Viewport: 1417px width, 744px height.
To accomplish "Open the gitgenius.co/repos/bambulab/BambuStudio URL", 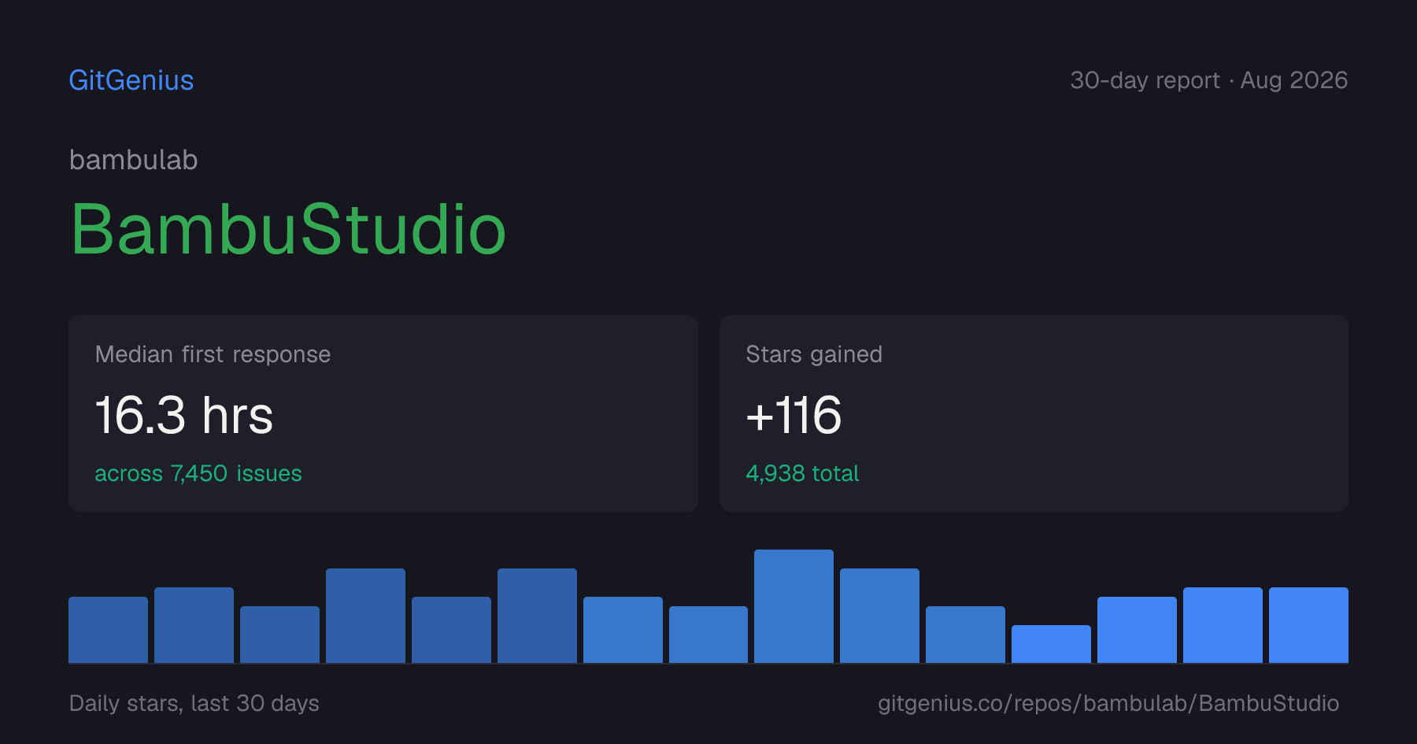I will (x=1108, y=703).
